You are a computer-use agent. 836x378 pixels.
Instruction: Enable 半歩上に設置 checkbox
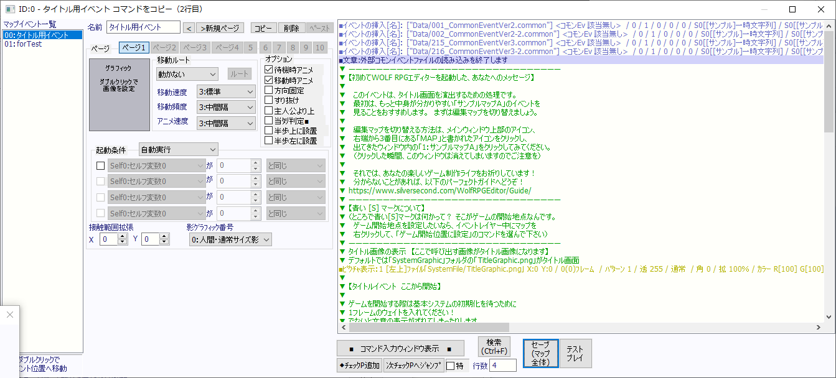coord(269,131)
